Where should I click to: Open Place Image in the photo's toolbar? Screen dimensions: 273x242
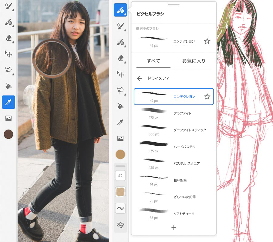pos(8,118)
